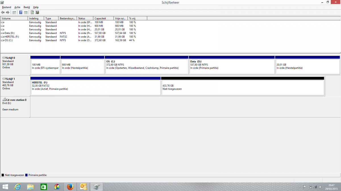Click the 900 MB capacity cell in volume list
The image size is (341, 191).
99,26
